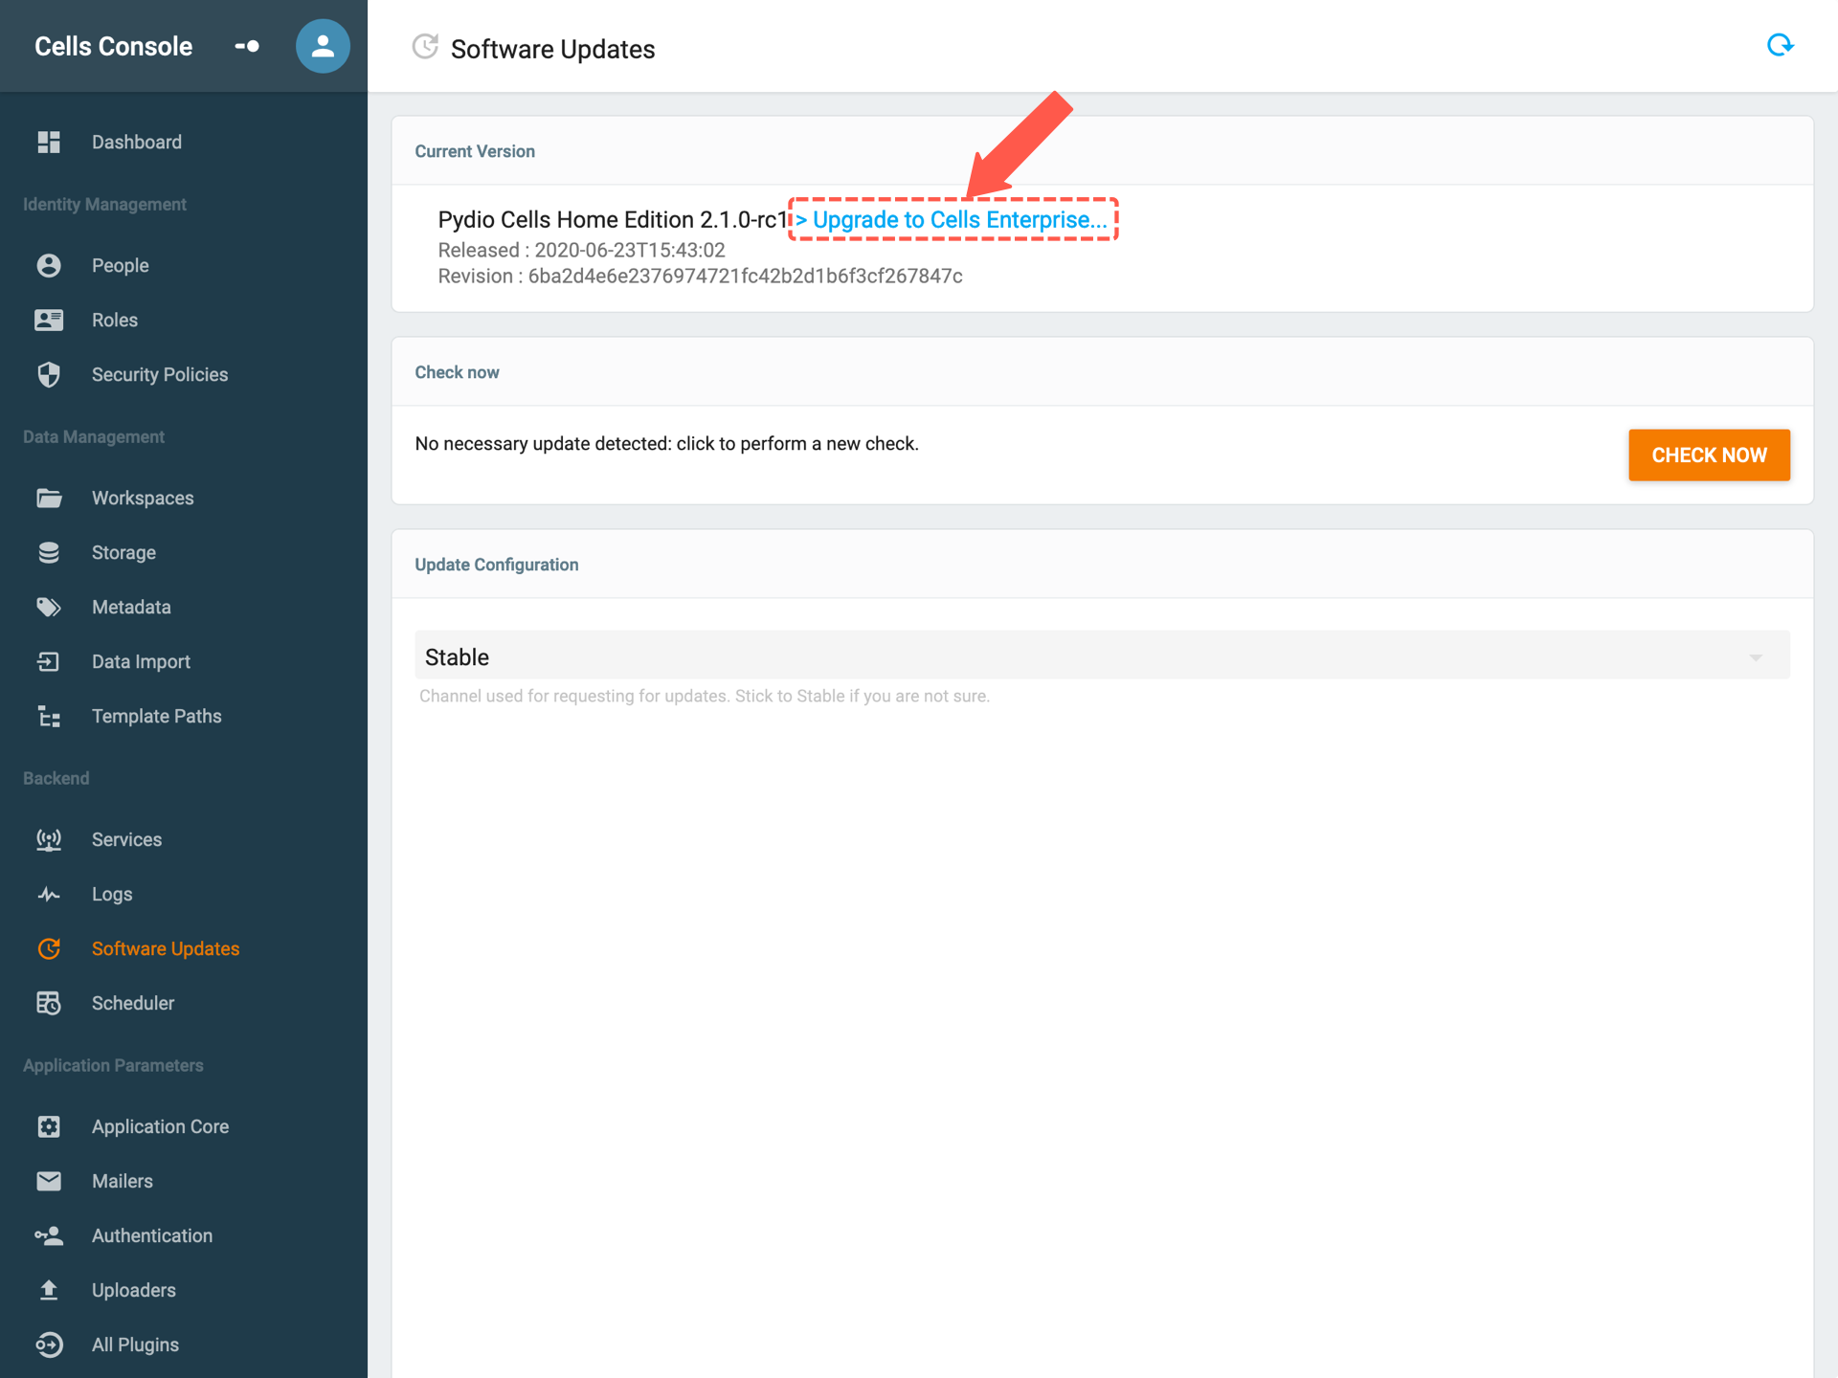Go to the Dashboard menu item
This screenshot has width=1838, height=1378.
(137, 142)
